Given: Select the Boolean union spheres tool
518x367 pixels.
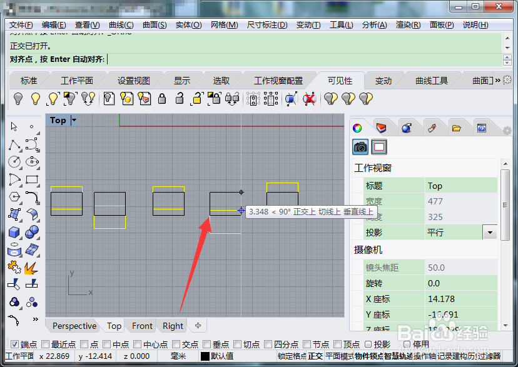Looking at the screenshot, I should [32, 232].
